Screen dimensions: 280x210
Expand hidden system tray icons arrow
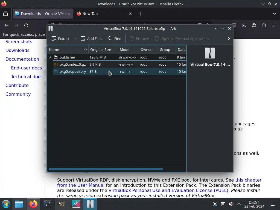click(x=239, y=204)
